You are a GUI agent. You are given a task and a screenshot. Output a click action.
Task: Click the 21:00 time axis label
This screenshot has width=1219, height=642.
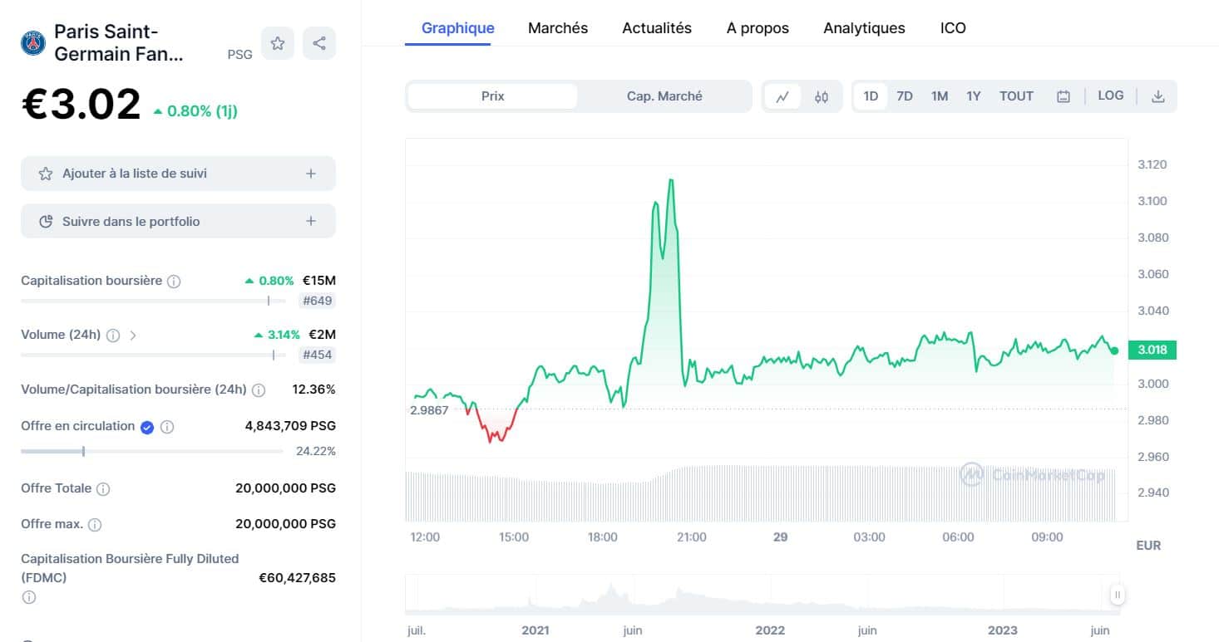point(692,537)
